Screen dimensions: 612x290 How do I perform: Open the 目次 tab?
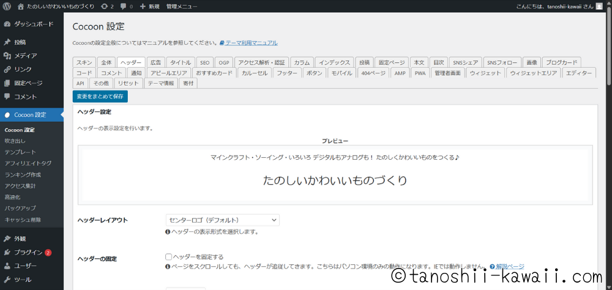pos(439,62)
